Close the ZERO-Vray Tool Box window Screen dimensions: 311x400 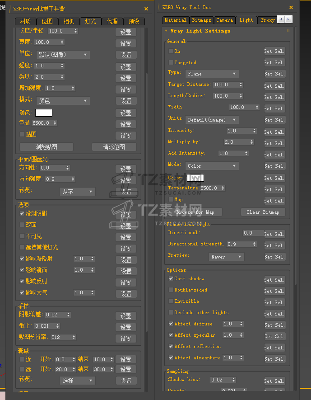pyautogui.click(x=291, y=7)
